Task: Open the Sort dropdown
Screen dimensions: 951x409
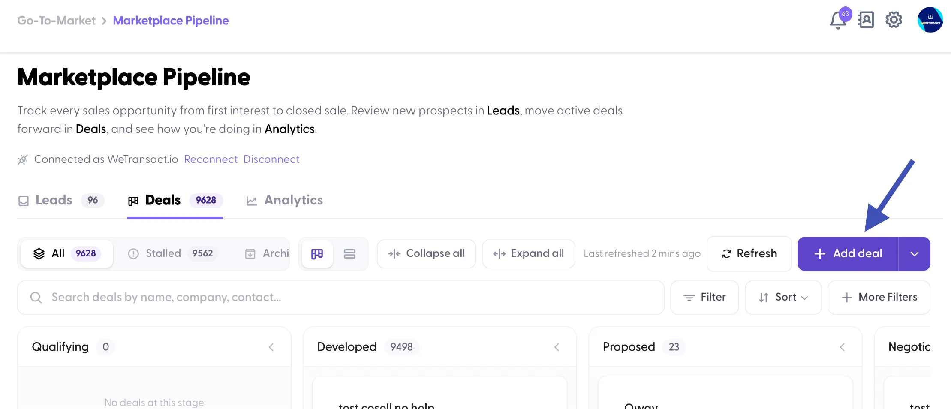Action: [783, 298]
